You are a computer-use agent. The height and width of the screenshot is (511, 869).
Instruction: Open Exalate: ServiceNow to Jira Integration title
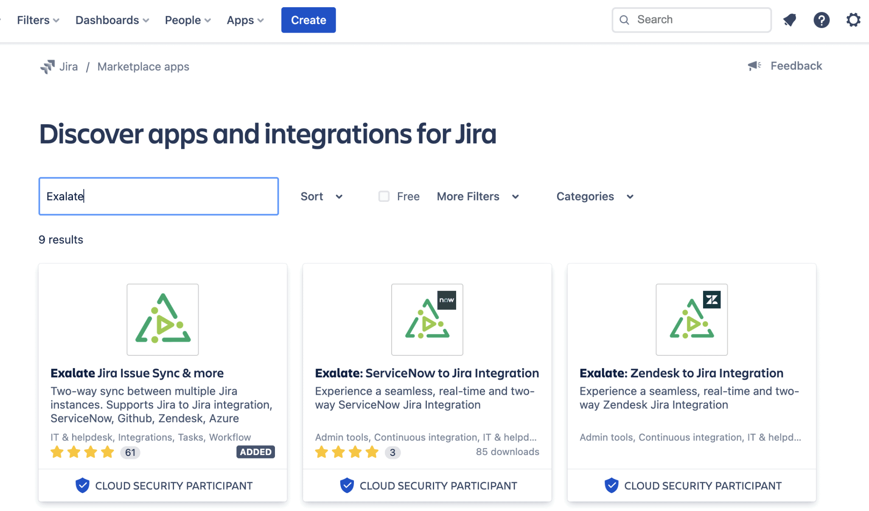427,373
